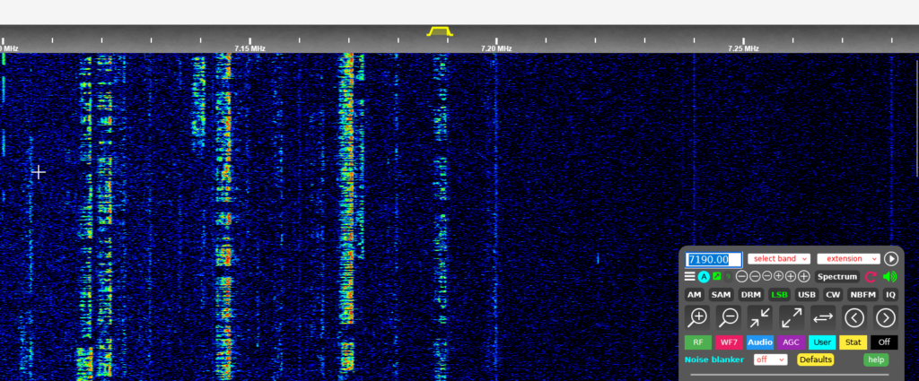919x381 pixels.
Task: Click the double horizontal arrow icon
Action: click(x=823, y=317)
